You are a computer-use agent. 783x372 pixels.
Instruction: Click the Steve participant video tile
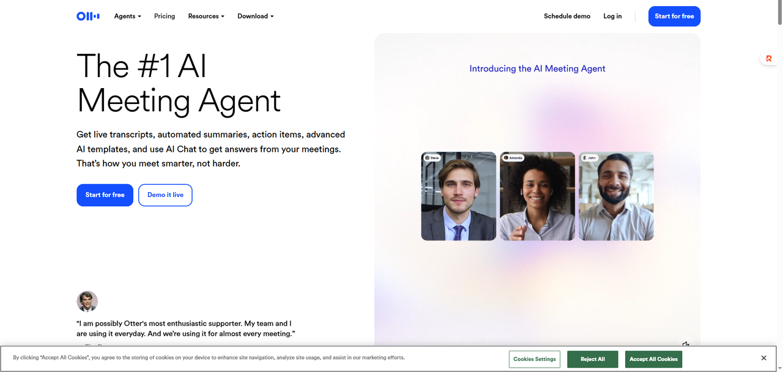(458, 196)
